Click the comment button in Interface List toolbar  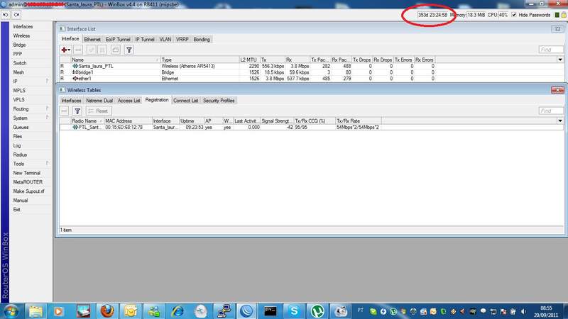(116, 50)
